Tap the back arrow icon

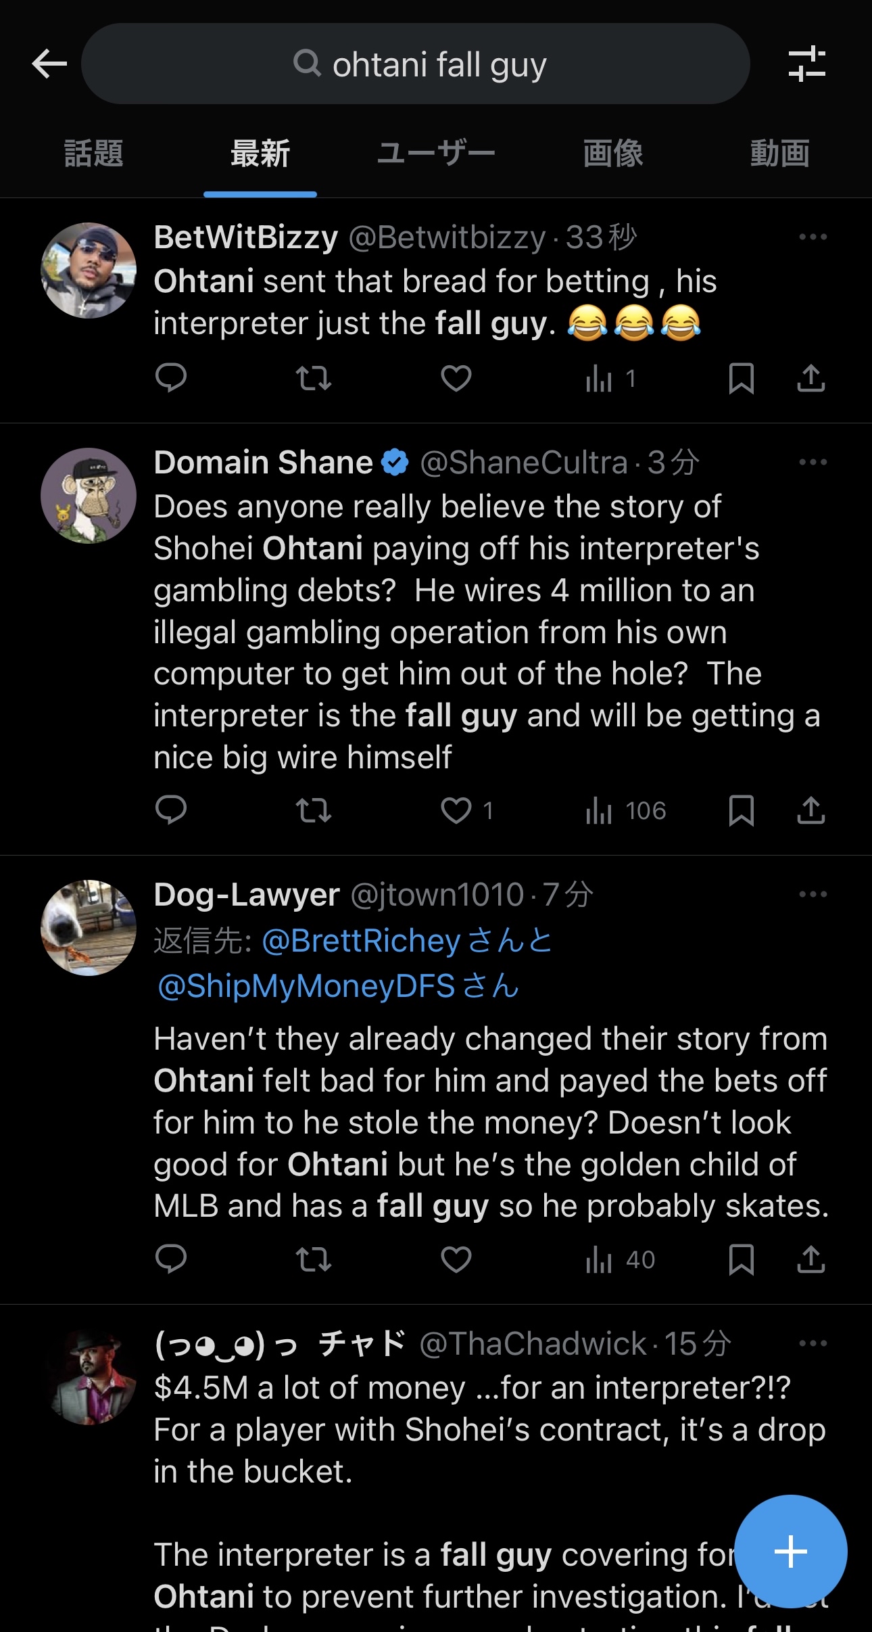pyautogui.click(x=49, y=64)
